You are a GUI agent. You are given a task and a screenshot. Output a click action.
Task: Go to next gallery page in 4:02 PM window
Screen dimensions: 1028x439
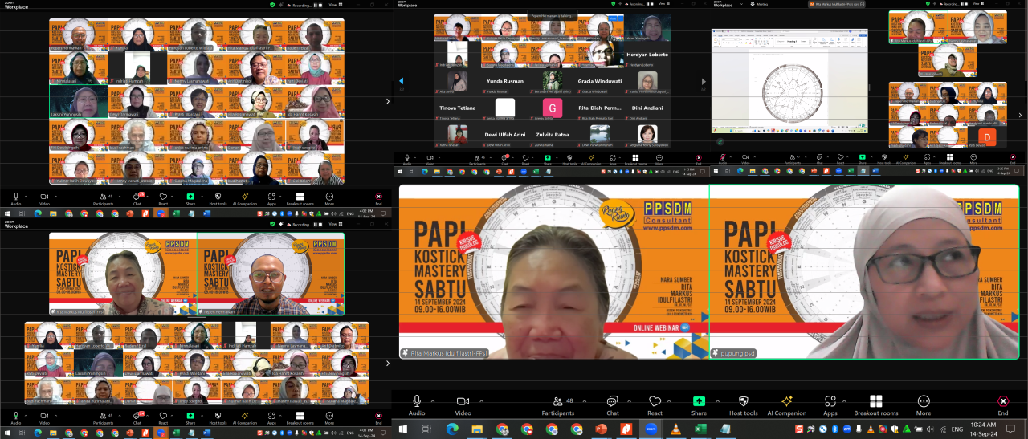point(389,101)
